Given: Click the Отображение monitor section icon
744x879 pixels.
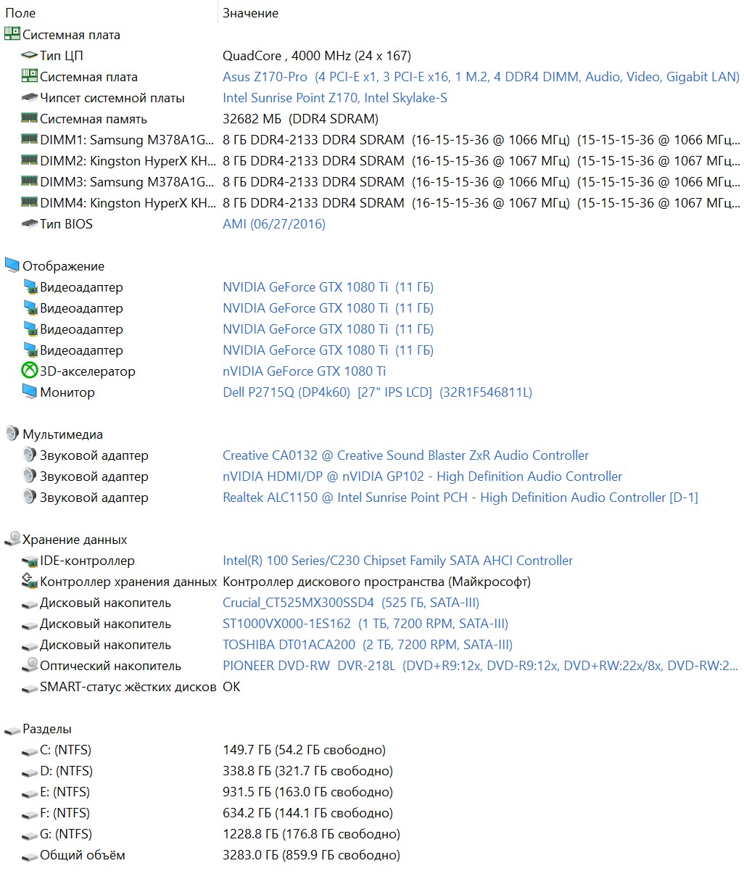Looking at the screenshot, I should point(12,265).
